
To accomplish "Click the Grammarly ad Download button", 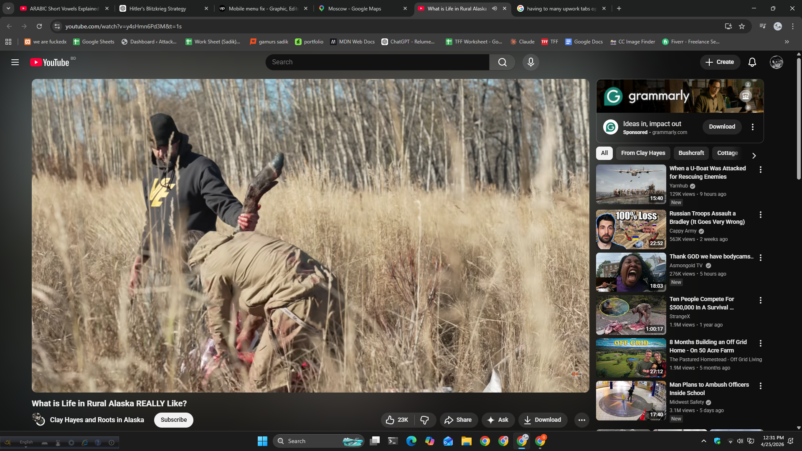I will click(722, 127).
